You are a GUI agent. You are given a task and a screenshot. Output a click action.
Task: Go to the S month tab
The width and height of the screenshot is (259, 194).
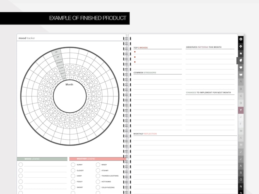click(x=241, y=173)
